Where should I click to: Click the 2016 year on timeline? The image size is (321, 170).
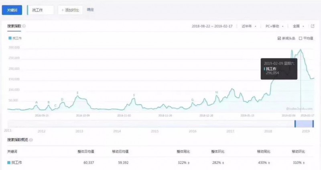(193, 131)
